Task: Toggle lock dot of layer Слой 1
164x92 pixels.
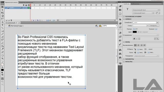Action: (x=26, y=8)
